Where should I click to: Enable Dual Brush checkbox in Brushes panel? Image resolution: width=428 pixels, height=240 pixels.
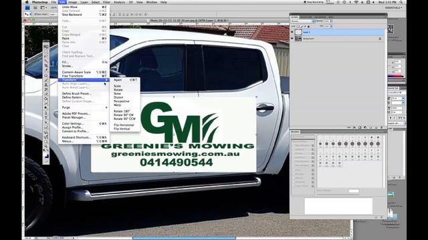[x=294, y=157]
